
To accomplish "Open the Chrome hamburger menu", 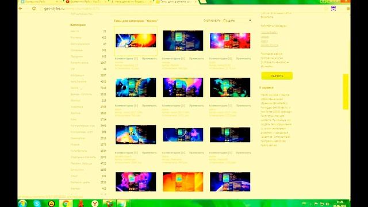I will pos(348,9).
